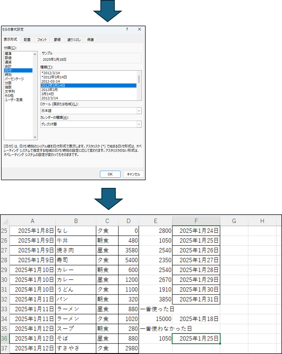Select column F header
This screenshot has width=282, height=354.
pyautogui.click(x=196, y=221)
